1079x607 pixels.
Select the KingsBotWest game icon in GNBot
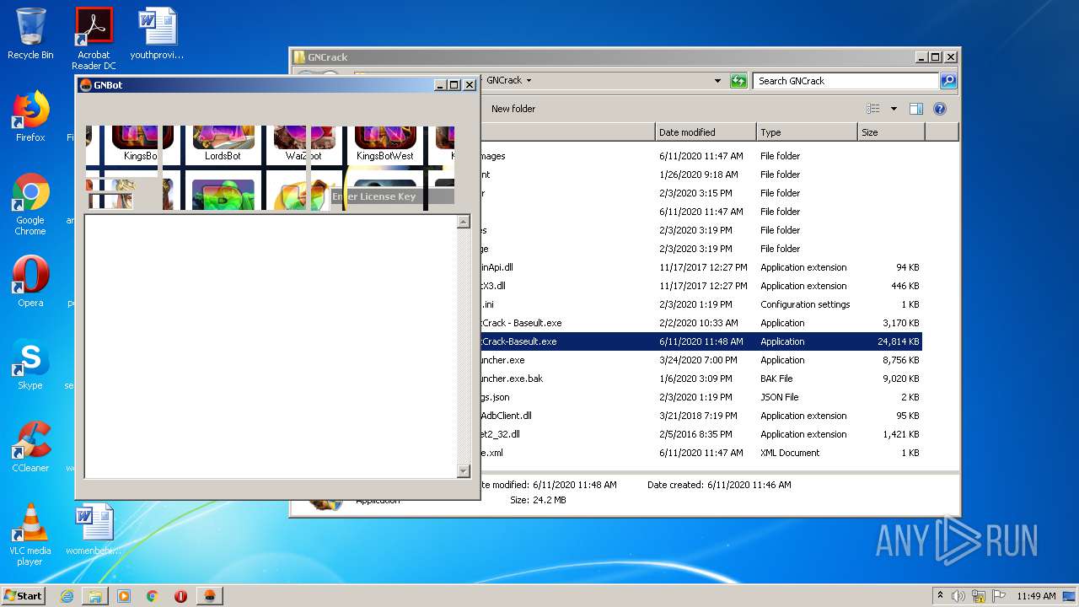[385, 143]
